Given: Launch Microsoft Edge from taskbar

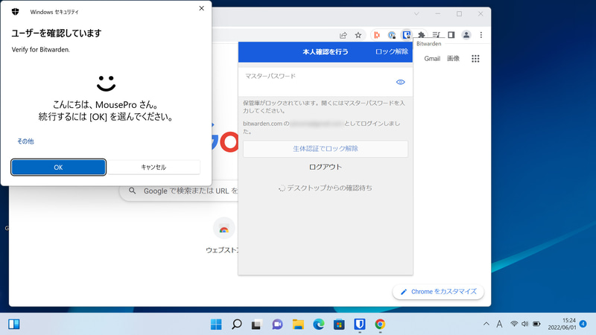Looking at the screenshot, I should pos(319,325).
